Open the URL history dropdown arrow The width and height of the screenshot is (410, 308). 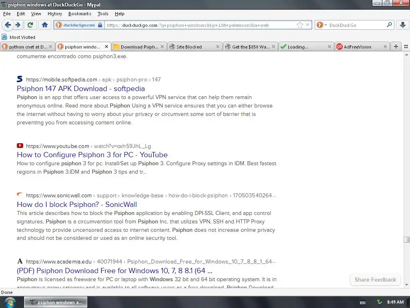coord(308,25)
